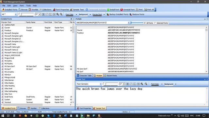Tick the checkbox beside top size slider
Viewport: 209px width, 118px height.
pyautogui.click(x=20, y=14)
